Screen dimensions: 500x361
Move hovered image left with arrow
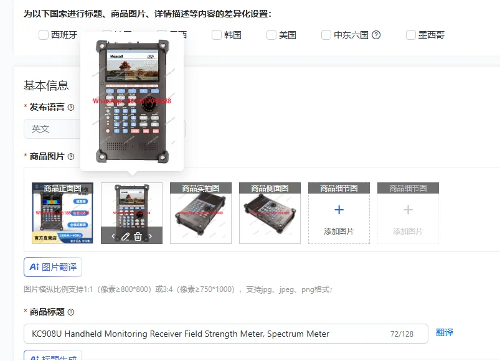click(x=113, y=237)
